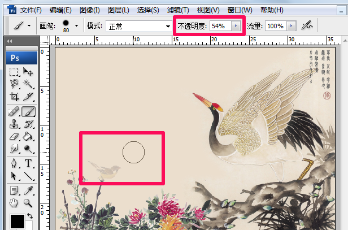Select the Line tool
This screenshot has width=348, height=230.
coord(28,176)
